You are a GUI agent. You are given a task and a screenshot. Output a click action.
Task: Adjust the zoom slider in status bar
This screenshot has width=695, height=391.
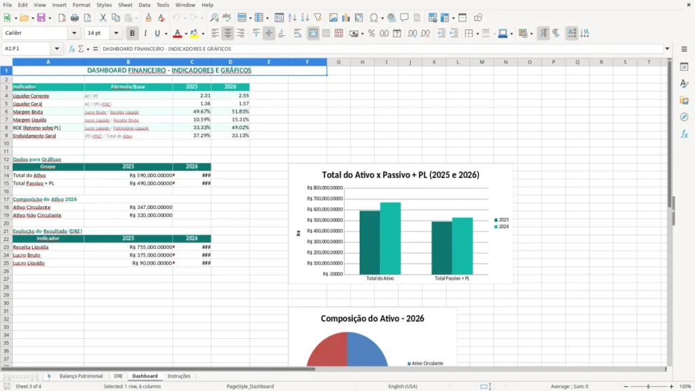648,386
